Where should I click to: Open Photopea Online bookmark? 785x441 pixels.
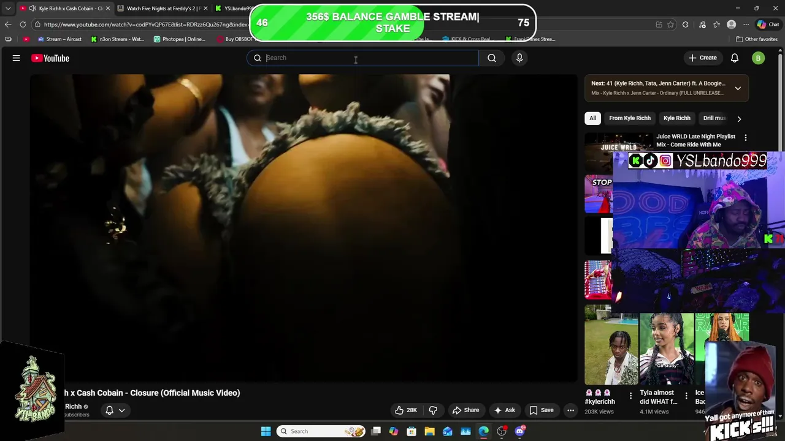pyautogui.click(x=180, y=39)
